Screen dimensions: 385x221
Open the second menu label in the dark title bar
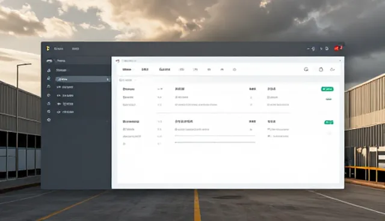(75, 49)
